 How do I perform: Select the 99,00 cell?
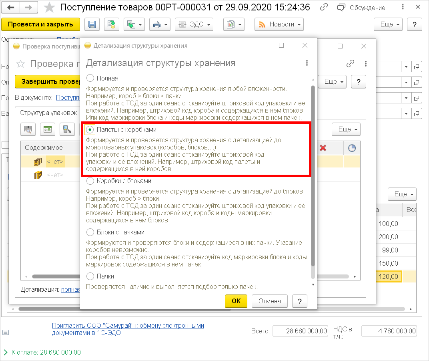click(389, 250)
